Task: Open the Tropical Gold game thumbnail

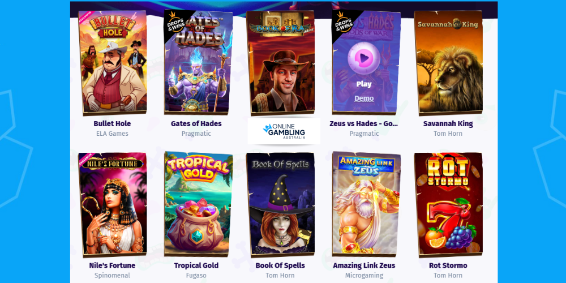Action: tap(198, 204)
